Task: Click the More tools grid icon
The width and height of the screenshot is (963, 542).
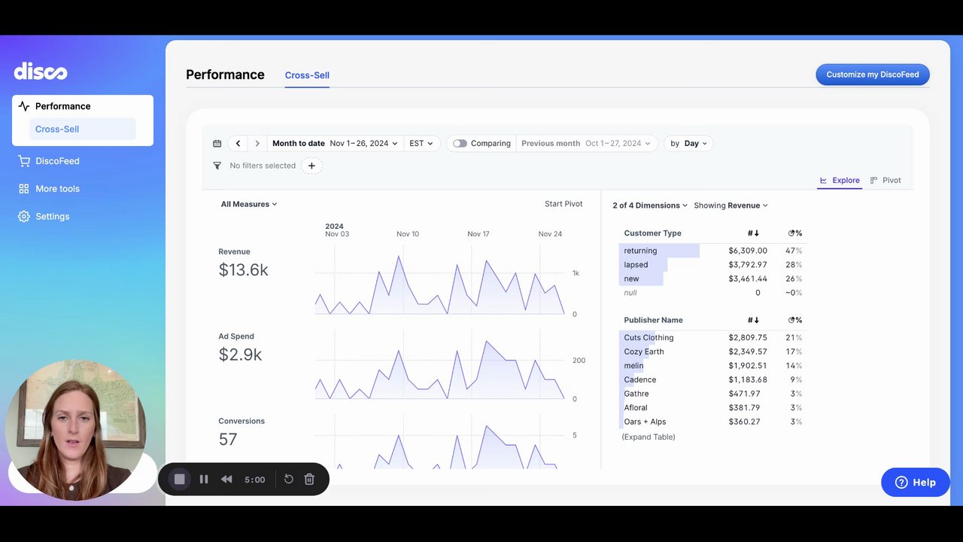Action: [24, 189]
